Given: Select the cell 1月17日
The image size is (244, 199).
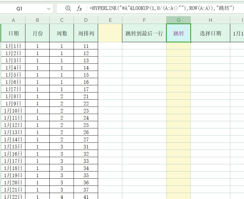Looking at the screenshot, I should (13, 161).
